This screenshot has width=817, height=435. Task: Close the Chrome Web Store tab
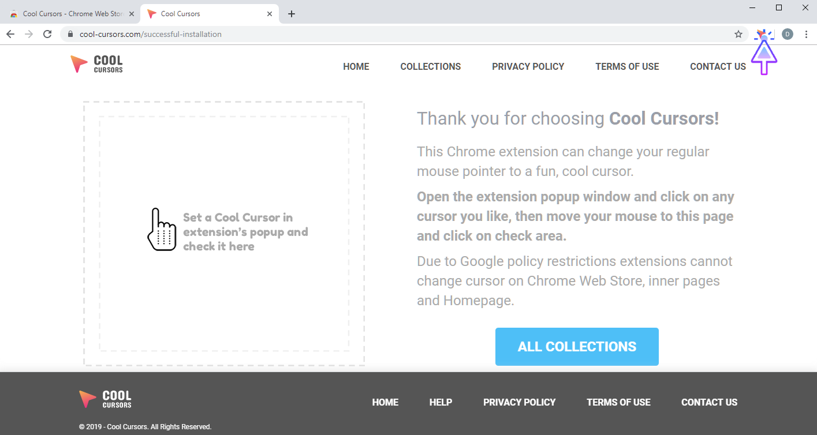[131, 14]
